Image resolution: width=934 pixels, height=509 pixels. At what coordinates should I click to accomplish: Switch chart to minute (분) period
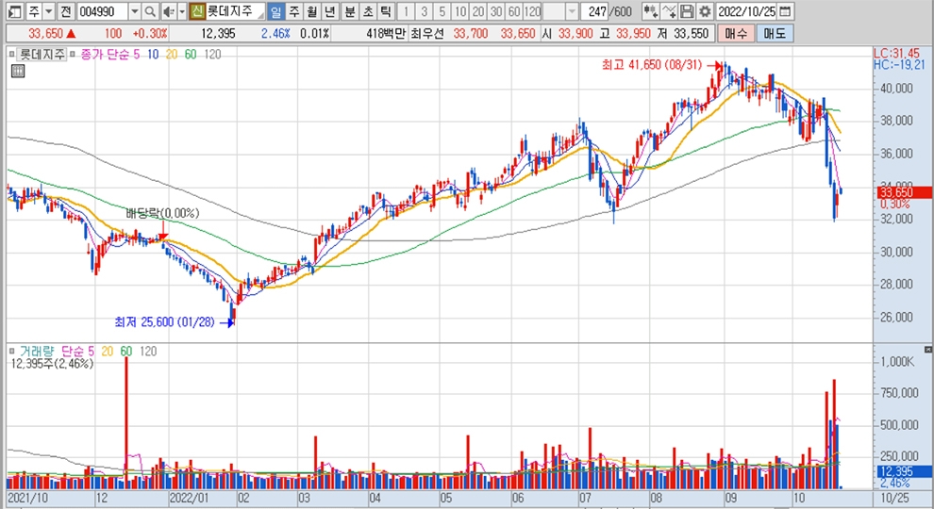coord(349,11)
